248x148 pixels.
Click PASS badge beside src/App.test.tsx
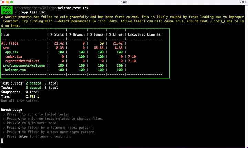pyautogui.click(x=7, y=12)
